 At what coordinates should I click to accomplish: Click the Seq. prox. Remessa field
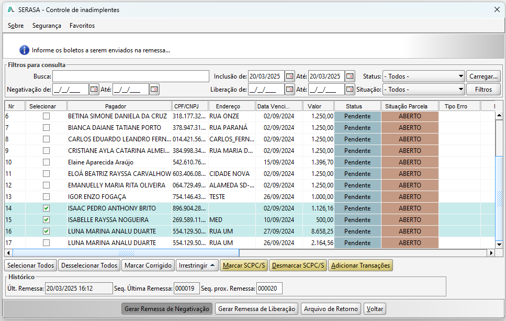coord(269,289)
